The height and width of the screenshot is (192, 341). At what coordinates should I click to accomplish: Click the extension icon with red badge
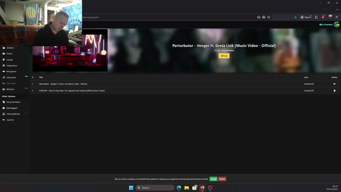[x=323, y=17]
